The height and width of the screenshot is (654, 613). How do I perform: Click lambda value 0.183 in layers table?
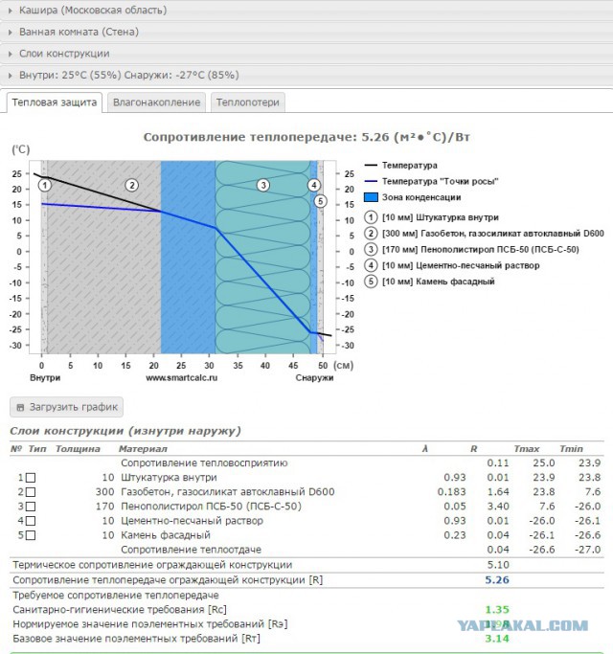click(x=451, y=492)
